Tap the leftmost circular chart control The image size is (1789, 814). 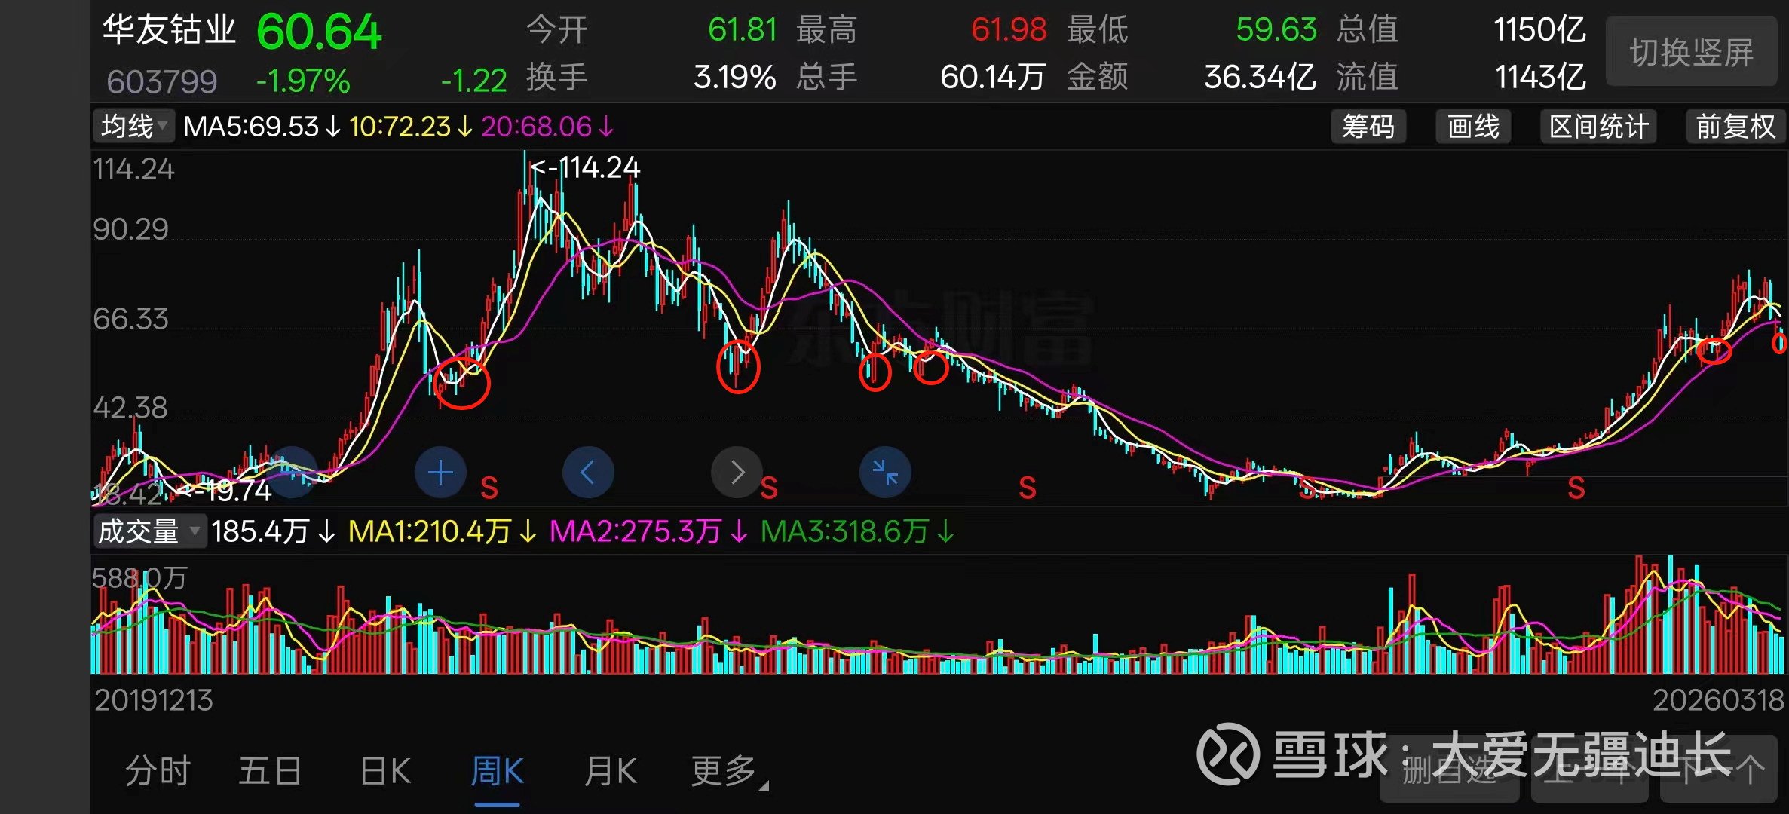click(x=293, y=473)
